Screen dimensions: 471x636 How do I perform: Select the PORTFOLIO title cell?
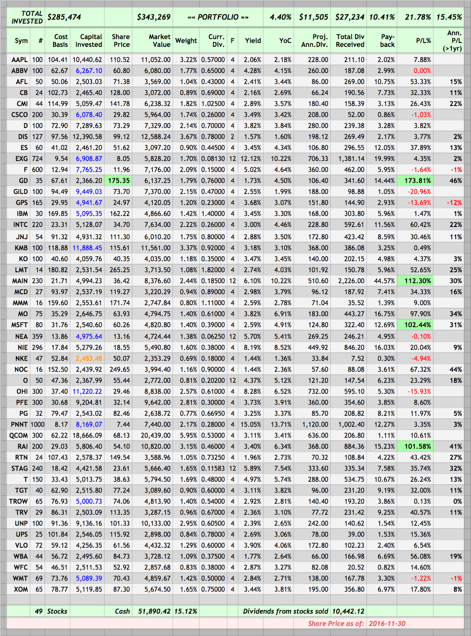[218, 17]
